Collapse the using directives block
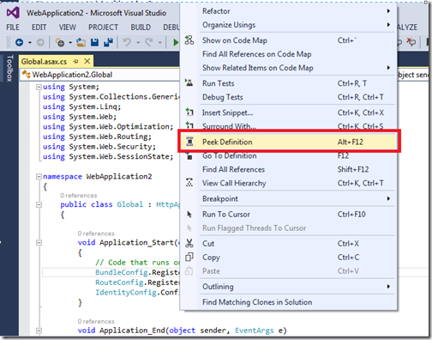The height and width of the screenshot is (340, 432). coord(39,87)
